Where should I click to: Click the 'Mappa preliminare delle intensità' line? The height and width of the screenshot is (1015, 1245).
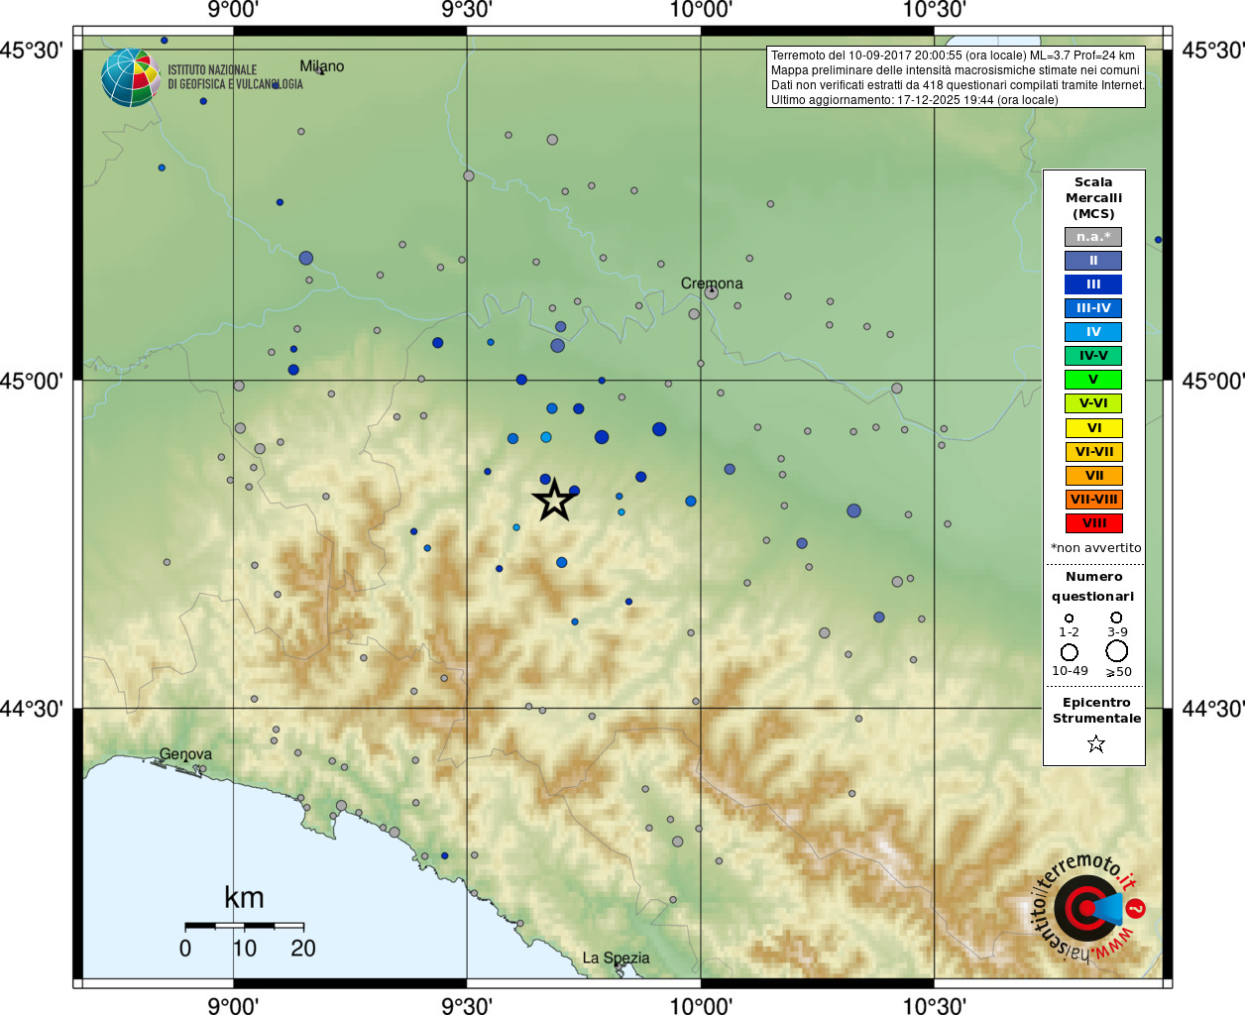coord(956,70)
